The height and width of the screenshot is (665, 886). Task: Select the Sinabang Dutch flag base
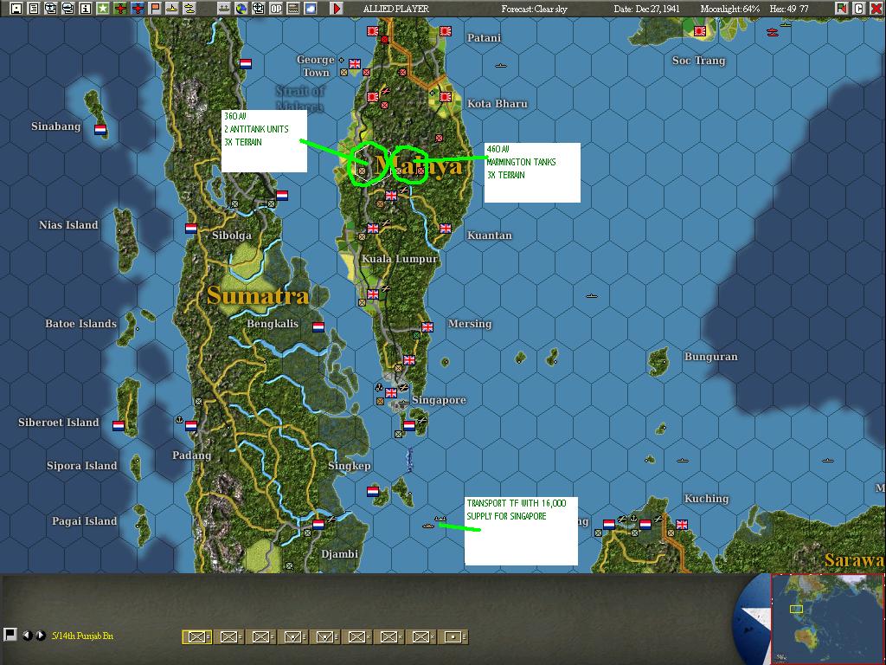coord(100,130)
